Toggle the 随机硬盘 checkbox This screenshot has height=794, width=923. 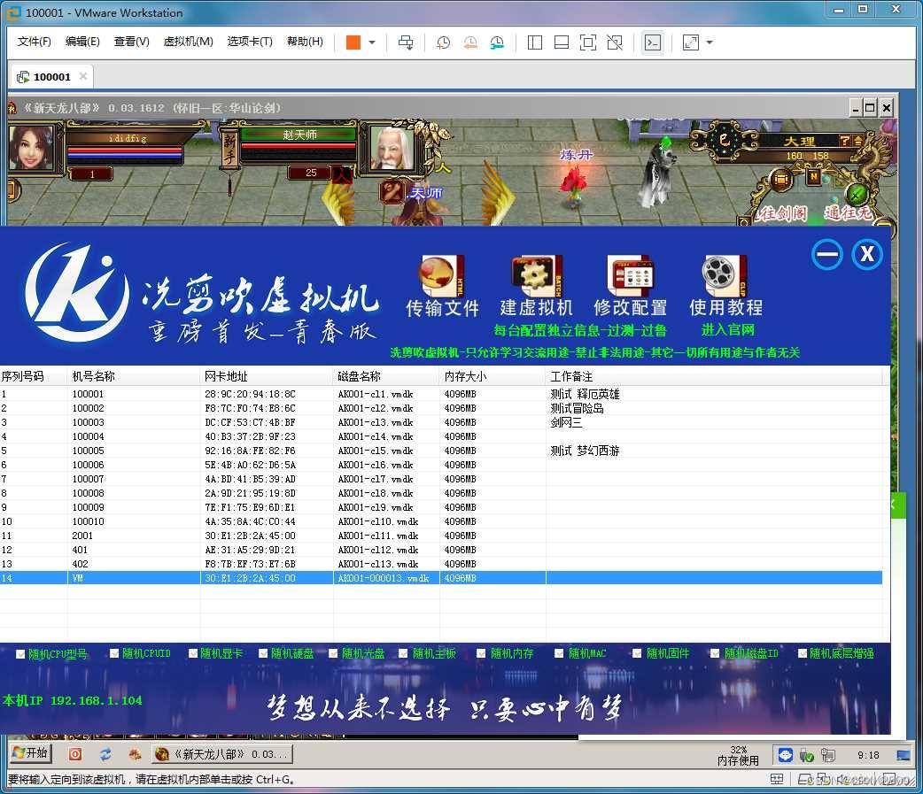[264, 653]
